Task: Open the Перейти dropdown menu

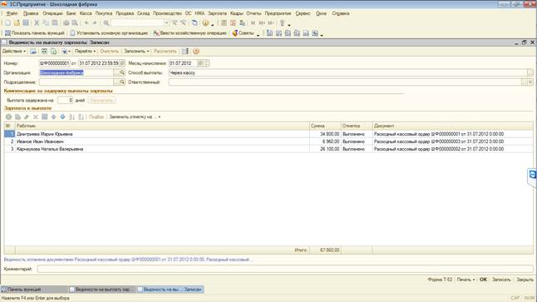Action: 85,51
